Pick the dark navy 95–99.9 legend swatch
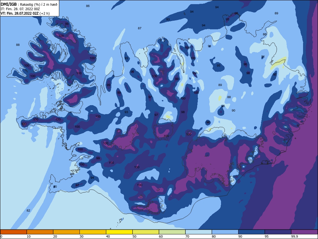This screenshot has width=318, height=239. click(x=278, y=232)
